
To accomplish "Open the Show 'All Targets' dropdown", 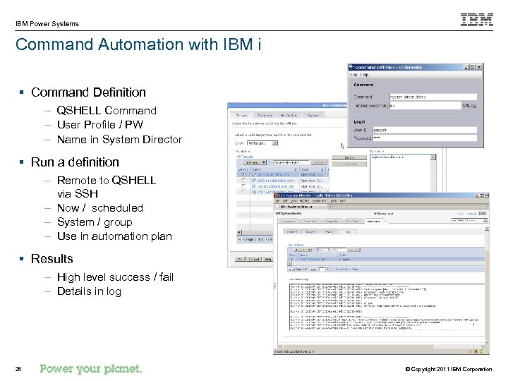I will point(262,143).
